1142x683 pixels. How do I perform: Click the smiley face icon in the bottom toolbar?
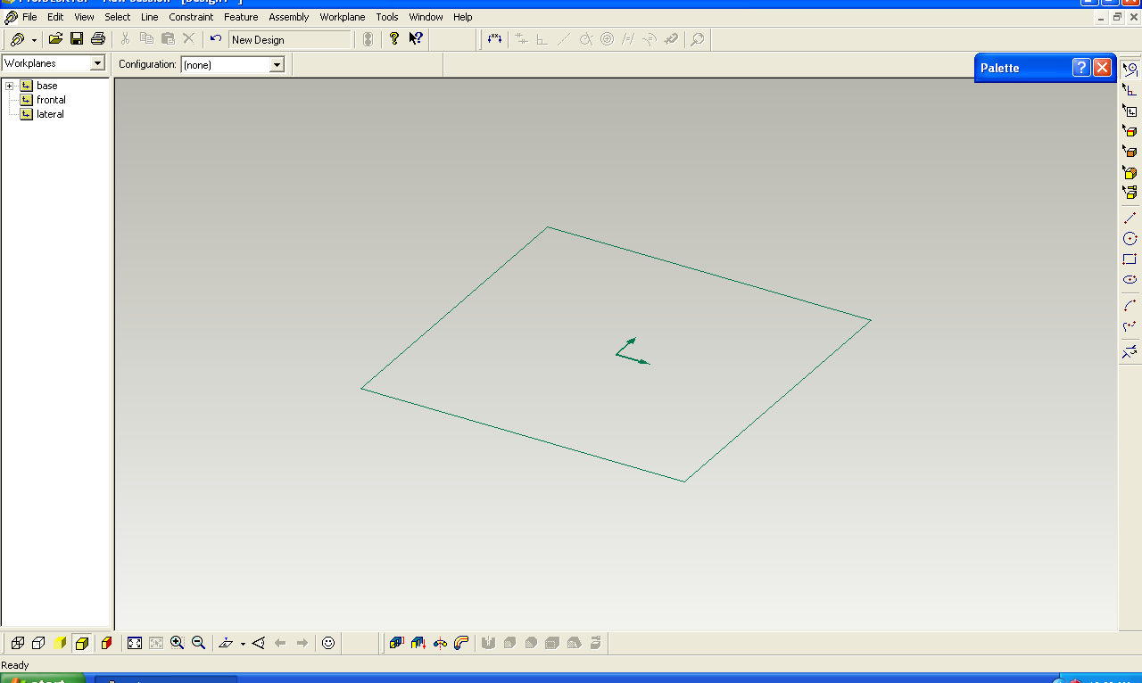click(x=328, y=643)
